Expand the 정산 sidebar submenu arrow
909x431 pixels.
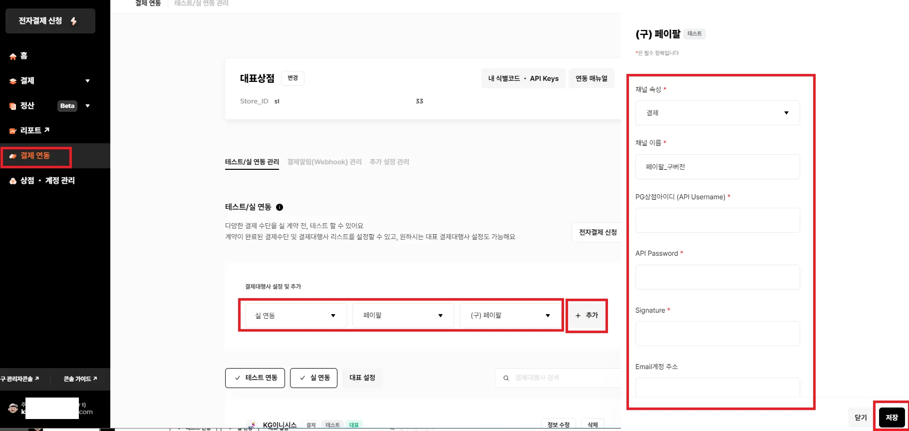pos(88,106)
